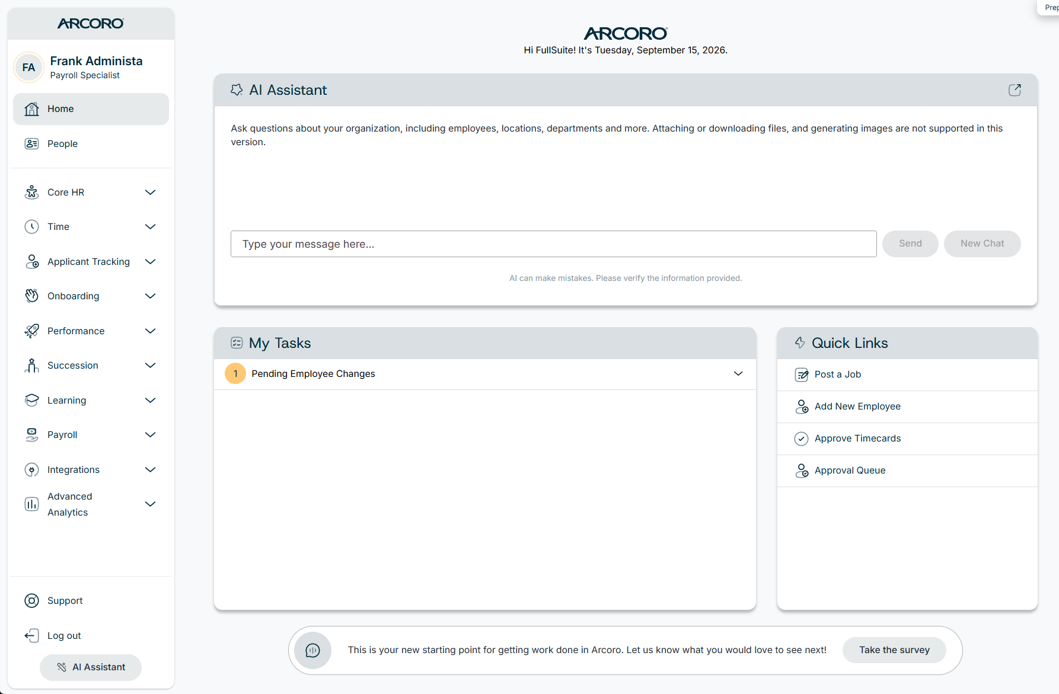Click the Performance rocket icon

[31, 331]
